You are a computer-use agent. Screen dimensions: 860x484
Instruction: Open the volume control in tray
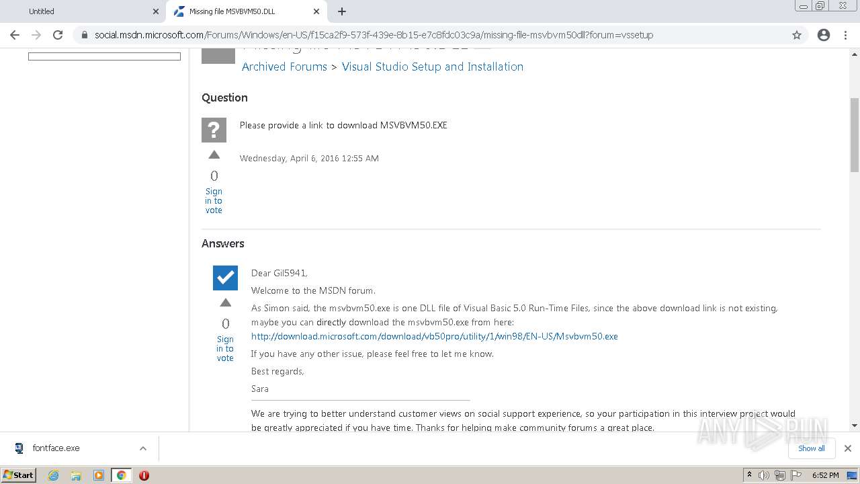tap(764, 475)
